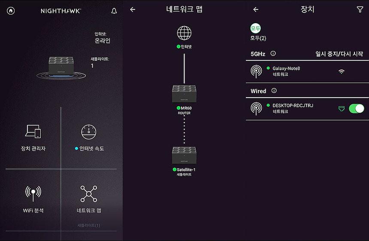Tap 인터넷 속도 label

pos(91,149)
